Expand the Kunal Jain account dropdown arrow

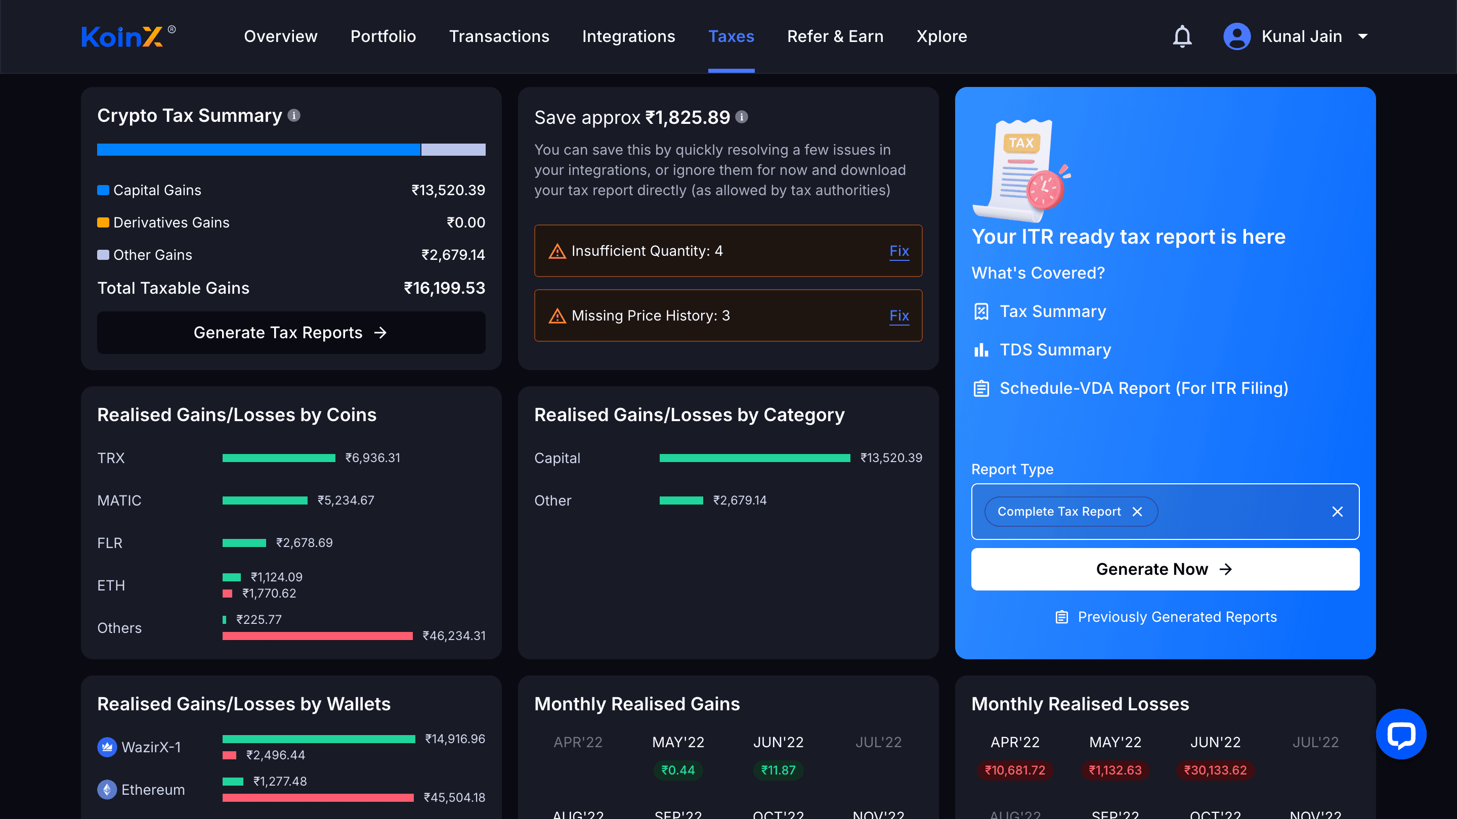click(x=1363, y=37)
